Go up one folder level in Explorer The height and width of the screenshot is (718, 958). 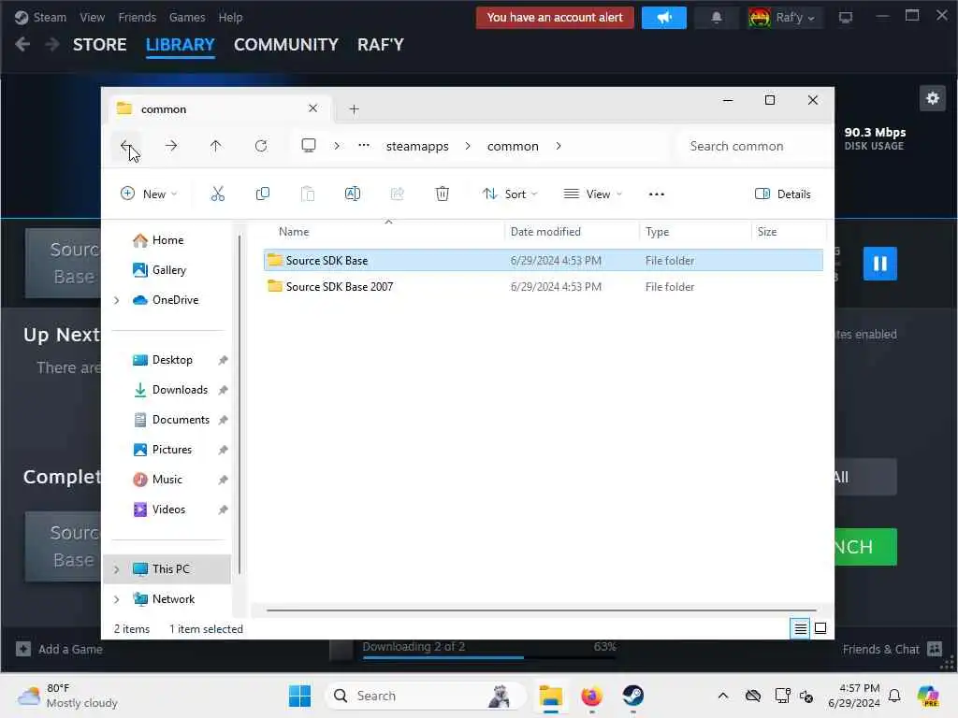216,146
